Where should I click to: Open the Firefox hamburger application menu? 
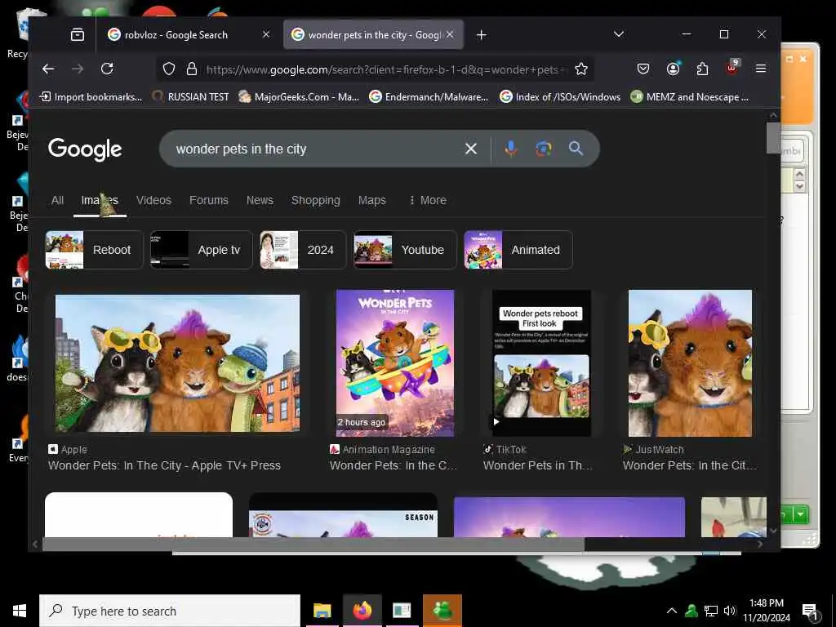coord(761,69)
